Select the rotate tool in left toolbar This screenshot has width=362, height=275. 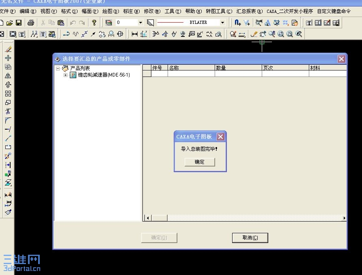click(x=8, y=85)
